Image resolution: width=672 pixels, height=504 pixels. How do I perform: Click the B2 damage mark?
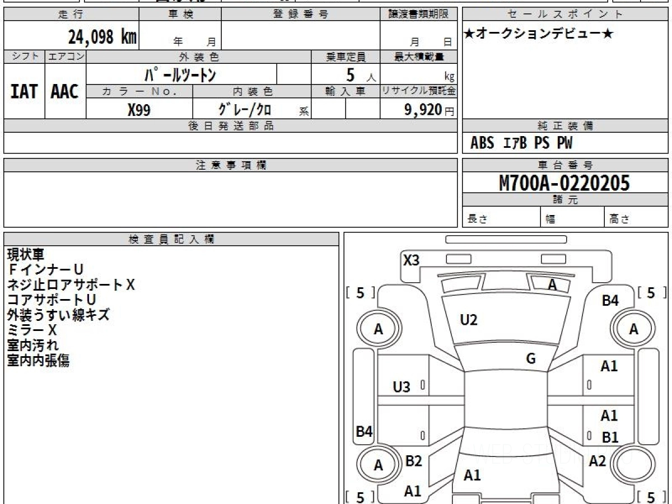point(413,461)
